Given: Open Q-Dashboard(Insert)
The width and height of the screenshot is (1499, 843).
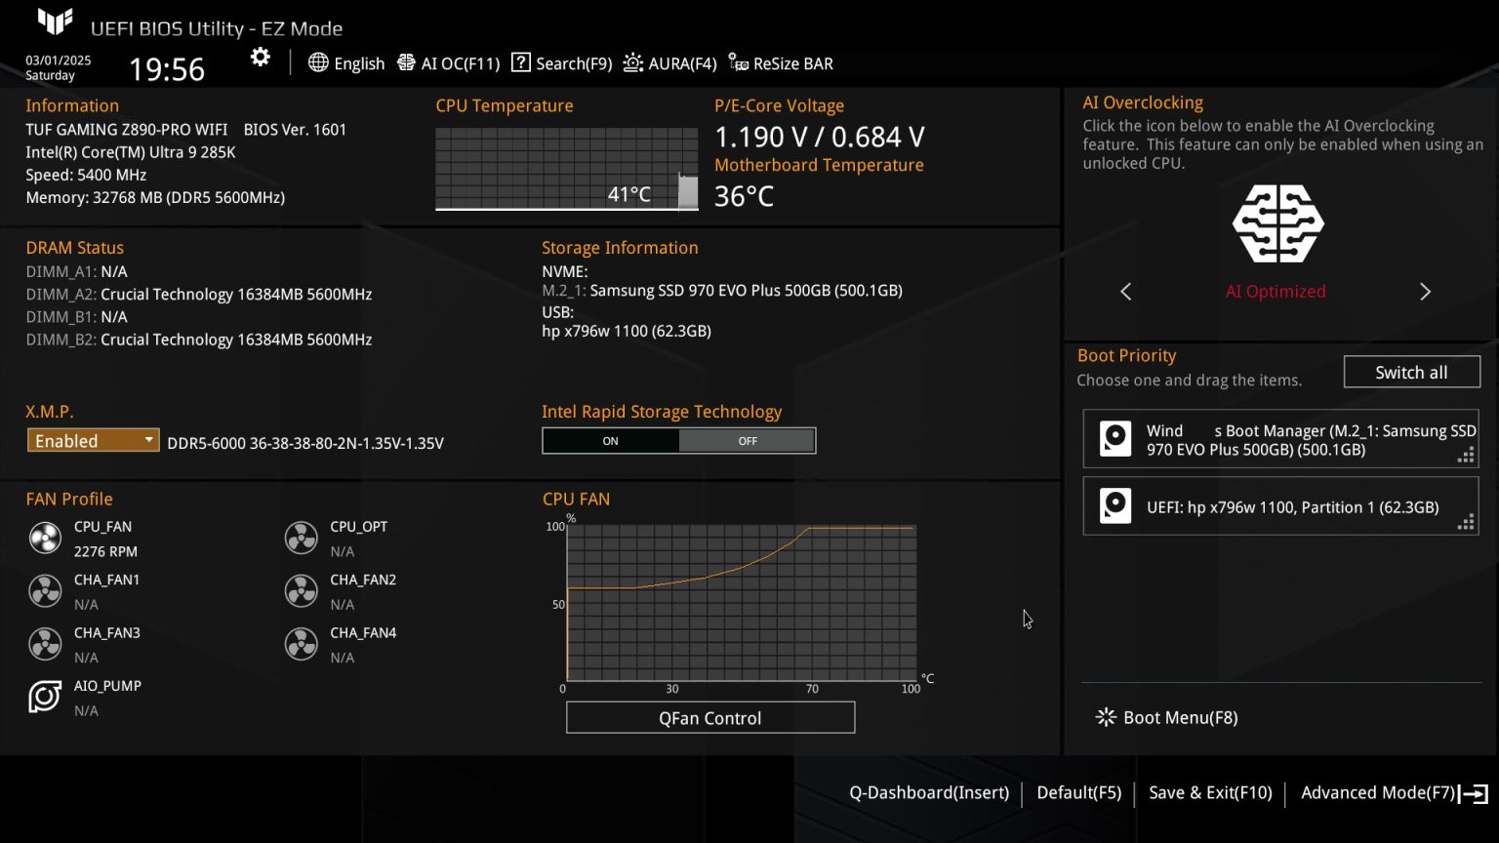Looking at the screenshot, I should click(929, 792).
